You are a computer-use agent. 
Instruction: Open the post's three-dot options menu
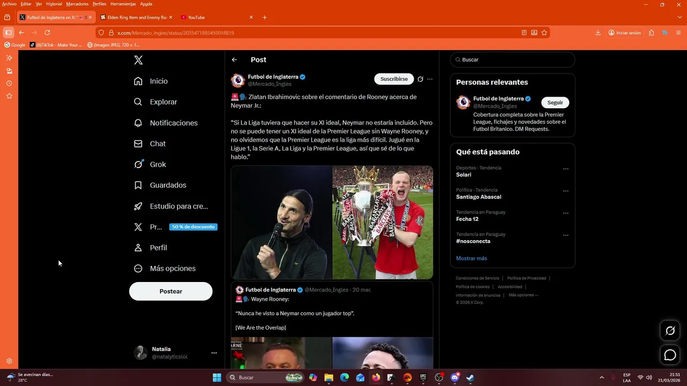(x=430, y=79)
